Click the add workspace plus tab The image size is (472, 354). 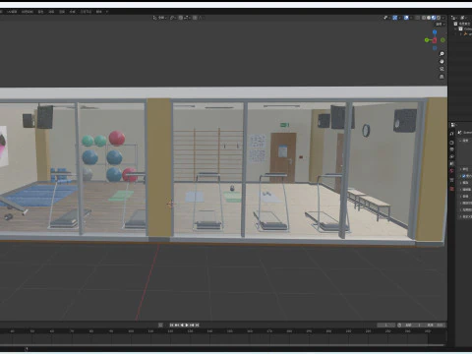[x=107, y=12]
